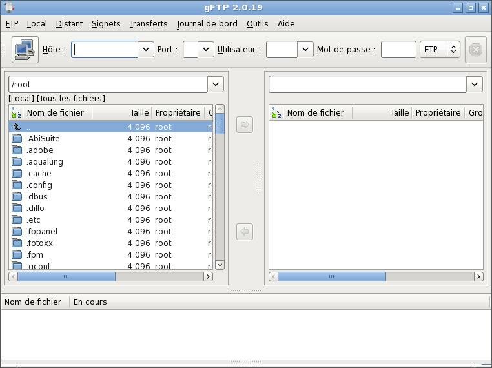
Task: Sort local list by Propriétaire
Action: point(178,112)
